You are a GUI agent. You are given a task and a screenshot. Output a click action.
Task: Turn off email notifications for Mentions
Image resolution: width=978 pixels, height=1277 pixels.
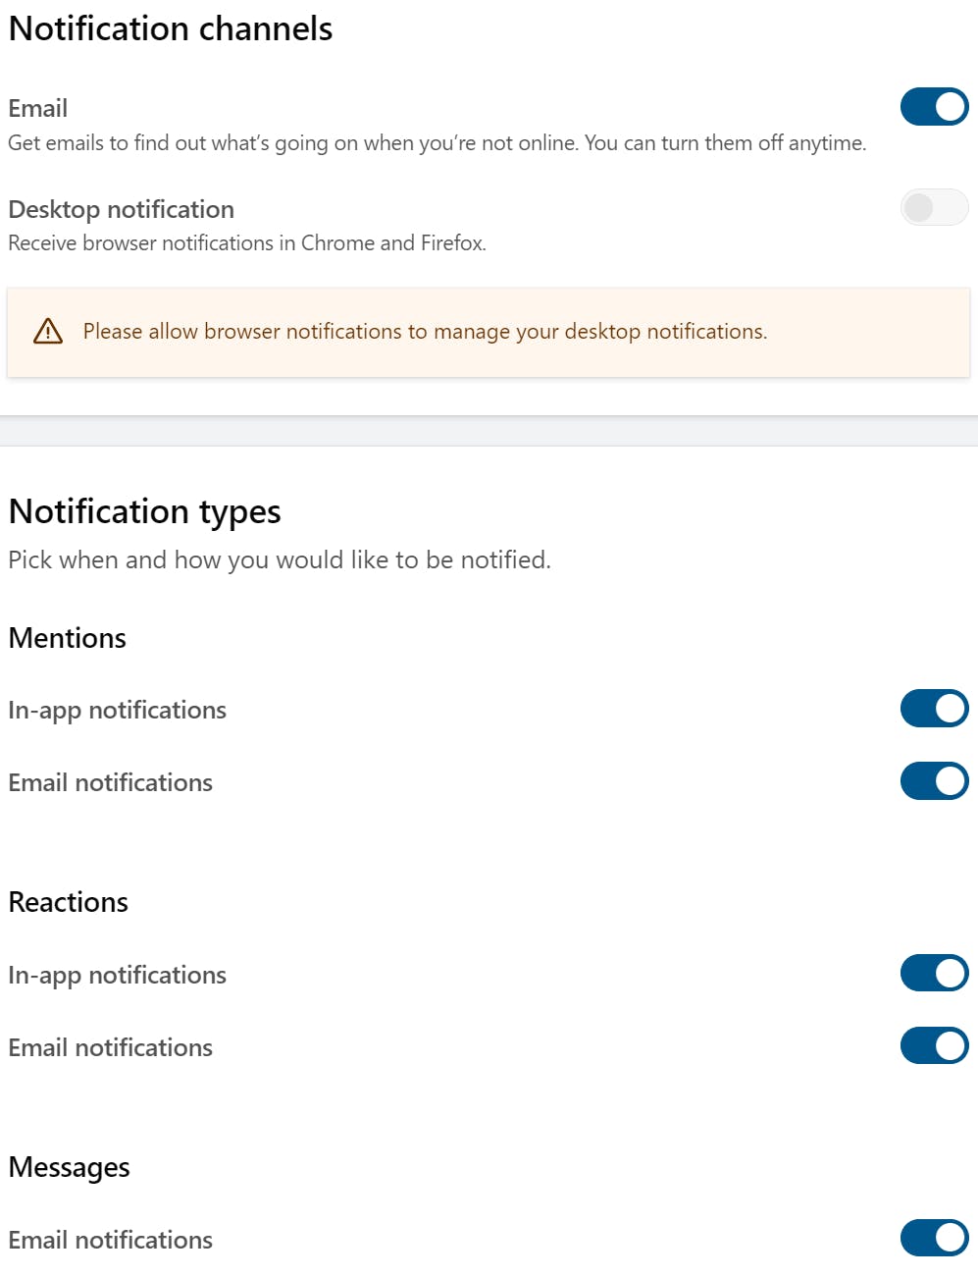(934, 781)
